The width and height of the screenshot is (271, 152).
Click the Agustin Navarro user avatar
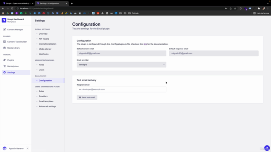pos(5,148)
